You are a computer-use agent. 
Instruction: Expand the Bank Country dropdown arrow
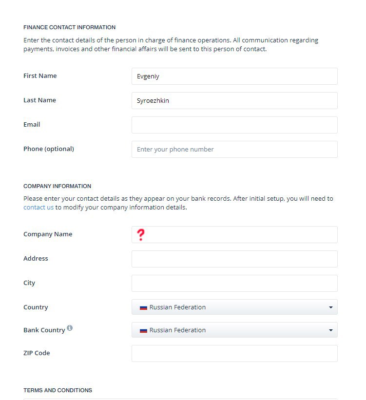pyautogui.click(x=330, y=330)
